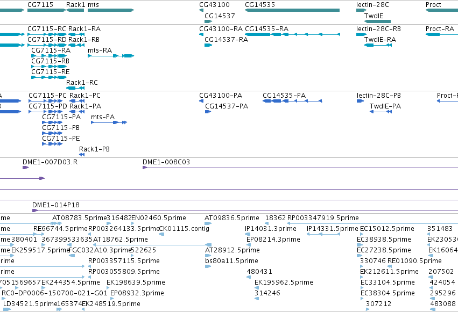Select the Rack1-RA transcript label
This screenshot has height=312, width=458.
tap(84, 29)
